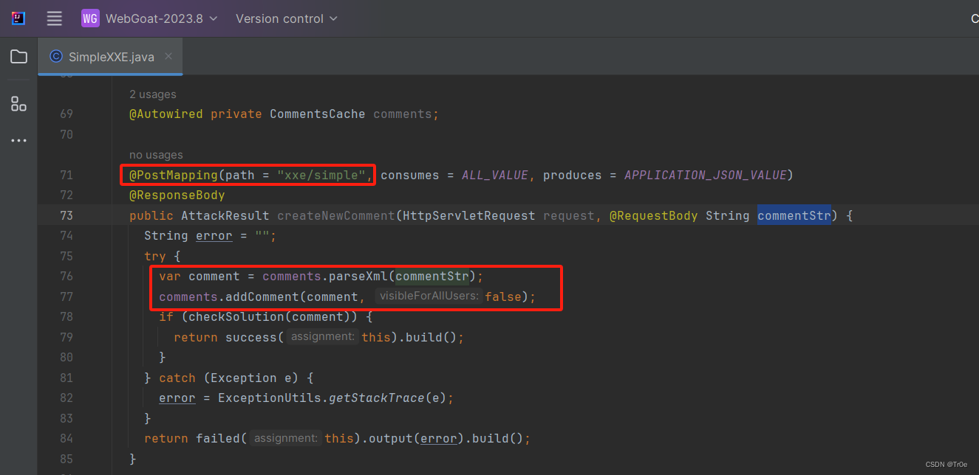Click 'catch (Exception e)' on line 81

pyautogui.click(x=229, y=378)
